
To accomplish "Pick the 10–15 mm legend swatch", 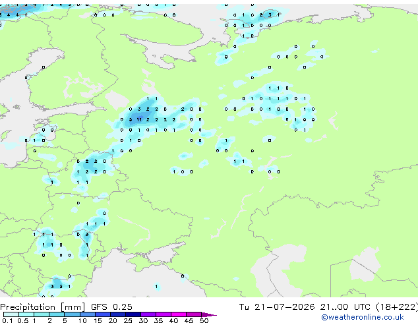I will (88, 314).
